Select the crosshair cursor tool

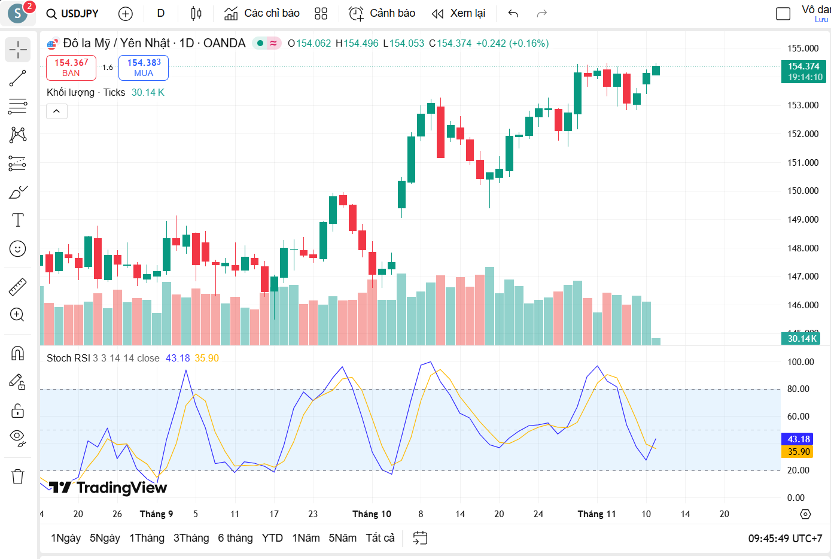(x=17, y=50)
